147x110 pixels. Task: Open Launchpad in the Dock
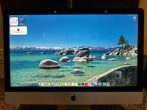(42, 84)
